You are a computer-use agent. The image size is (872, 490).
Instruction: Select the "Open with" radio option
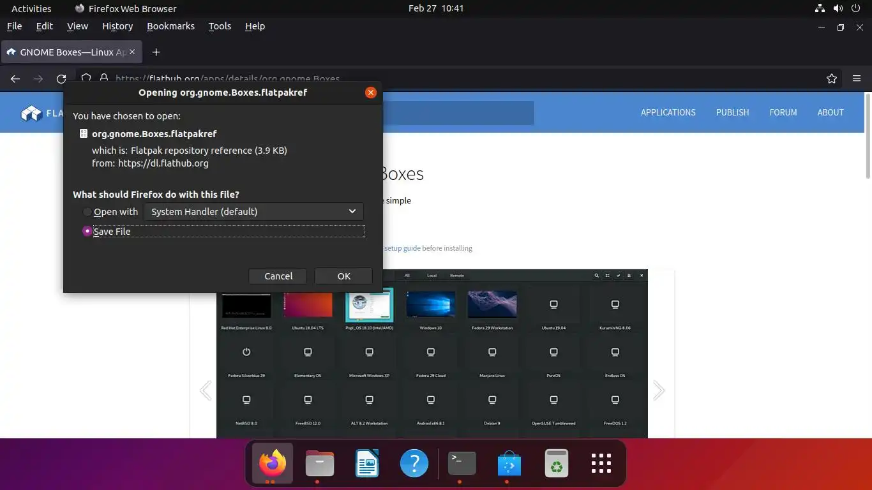point(87,212)
